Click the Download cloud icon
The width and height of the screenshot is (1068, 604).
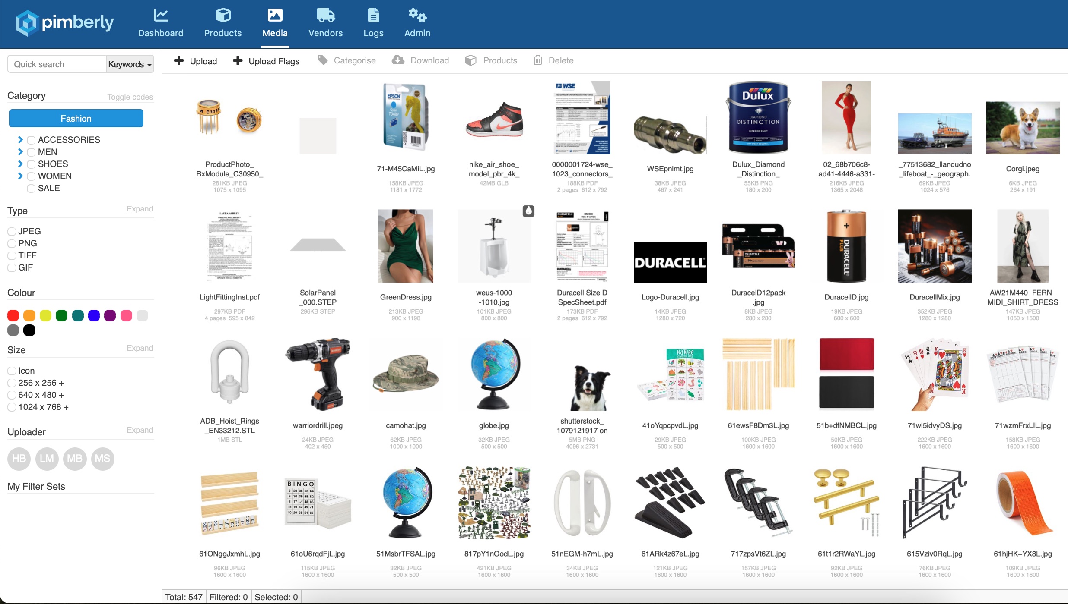tap(398, 60)
